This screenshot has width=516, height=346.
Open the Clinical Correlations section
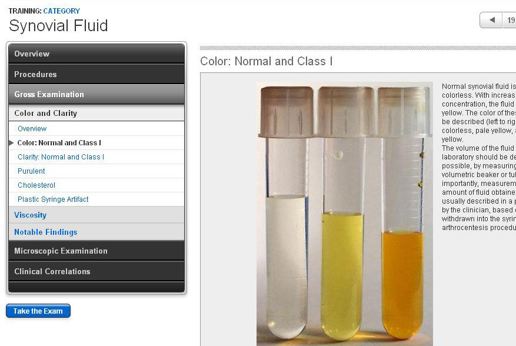point(96,271)
